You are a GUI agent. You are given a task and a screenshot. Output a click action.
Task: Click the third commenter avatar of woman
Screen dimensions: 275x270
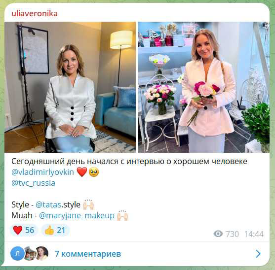pyautogui.click(x=42, y=253)
